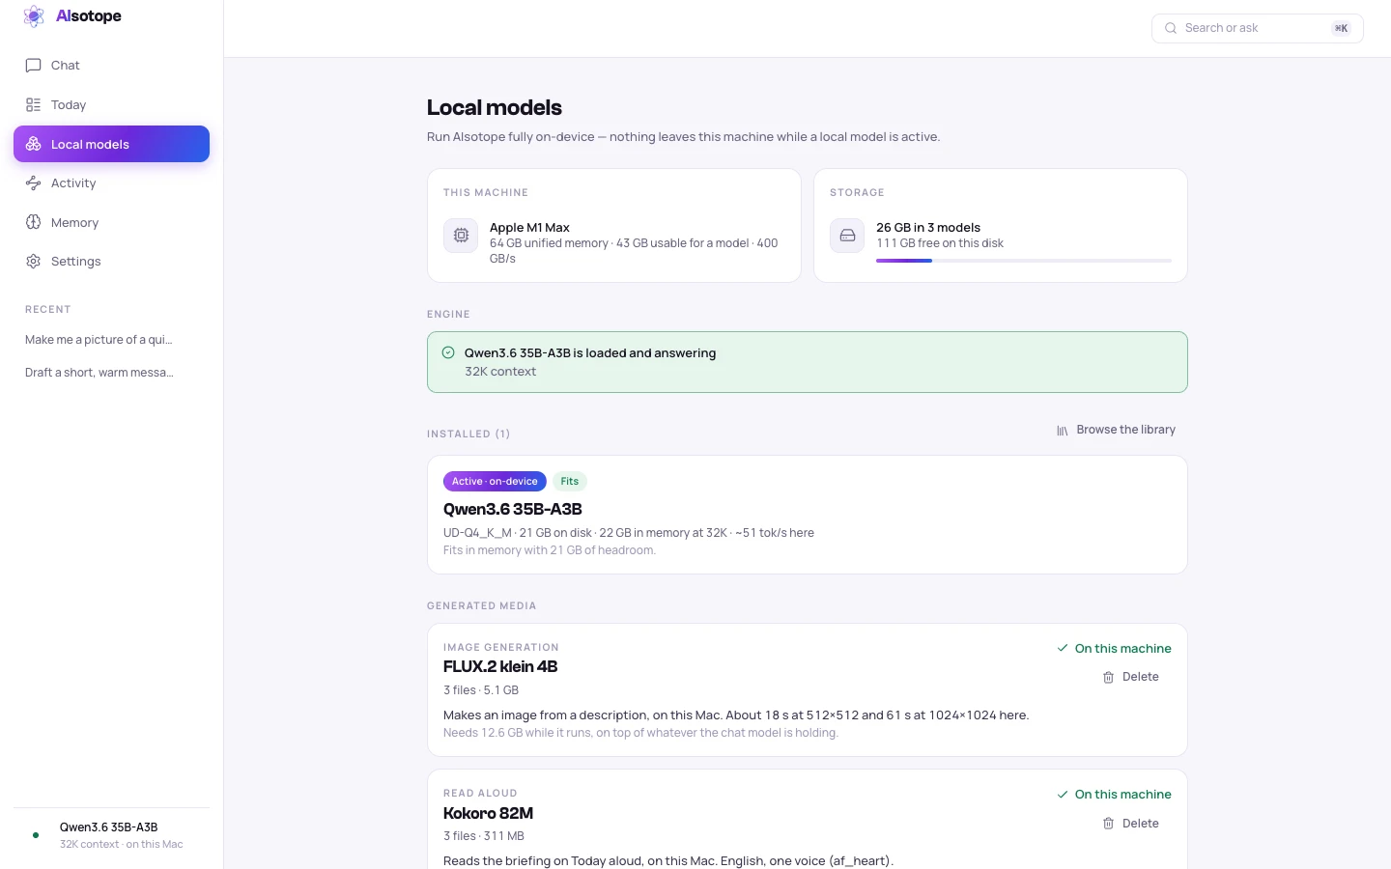
Task: Delete the Kokoro 82M model
Action: pos(1131,824)
